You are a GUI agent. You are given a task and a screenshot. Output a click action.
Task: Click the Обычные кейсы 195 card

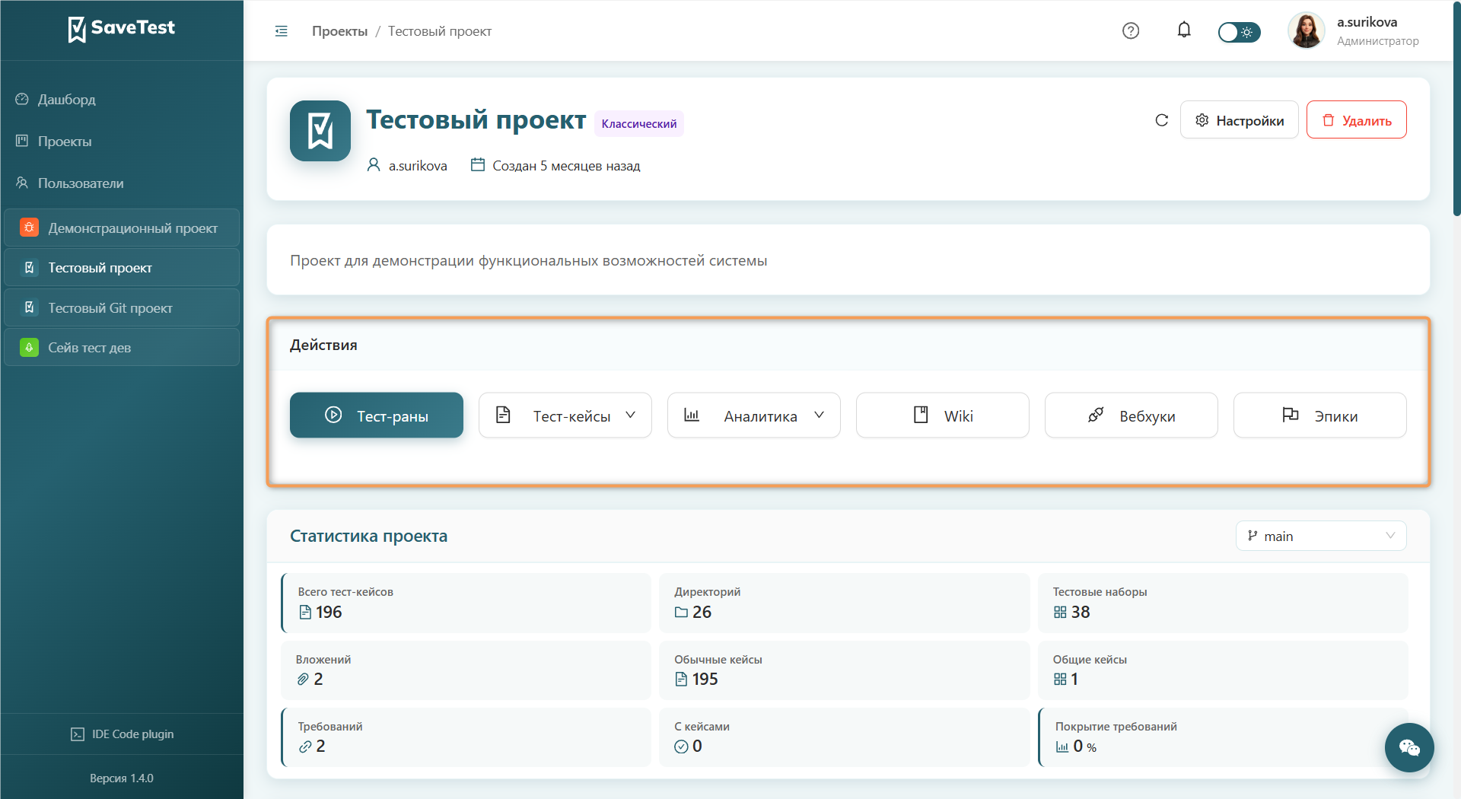click(845, 670)
